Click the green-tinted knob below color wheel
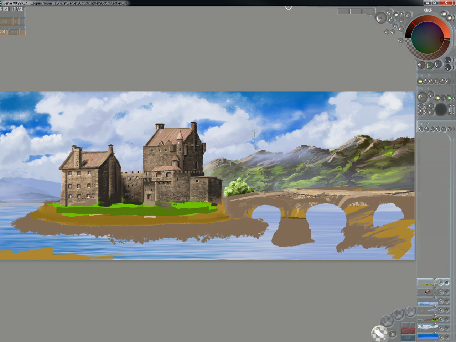Screen dimensions: 456x342 pos(430,65)
